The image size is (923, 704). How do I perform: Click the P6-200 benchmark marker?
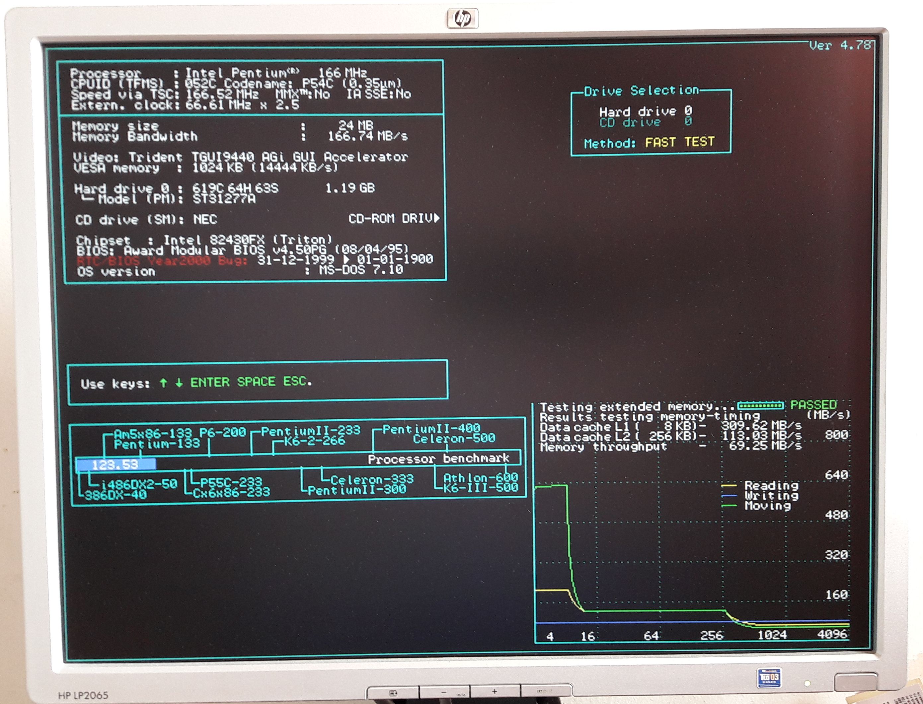(x=223, y=432)
